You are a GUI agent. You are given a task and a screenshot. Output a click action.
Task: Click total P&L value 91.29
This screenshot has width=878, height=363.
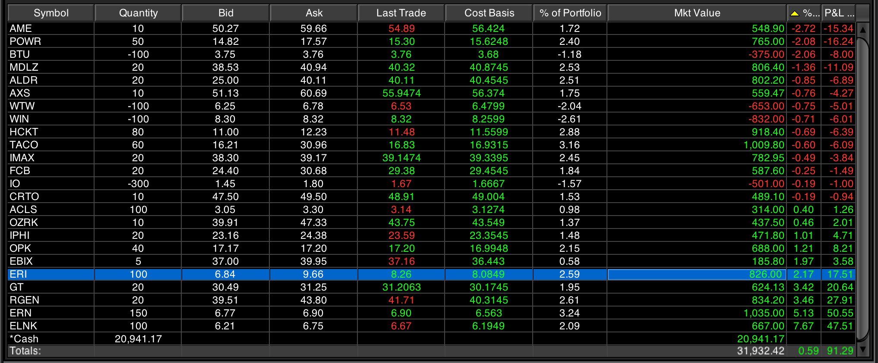(x=840, y=351)
